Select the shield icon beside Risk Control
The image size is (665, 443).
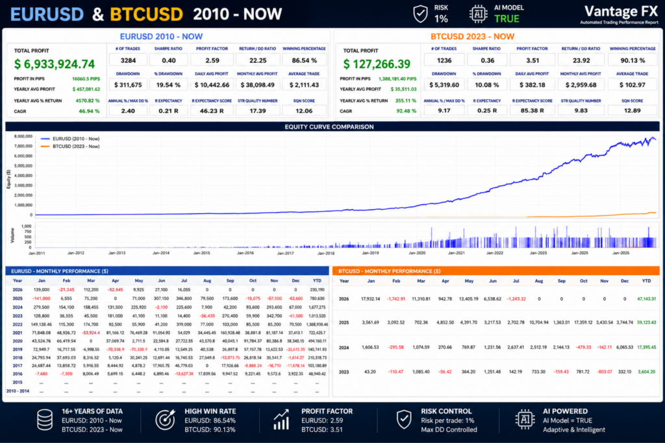click(x=404, y=420)
